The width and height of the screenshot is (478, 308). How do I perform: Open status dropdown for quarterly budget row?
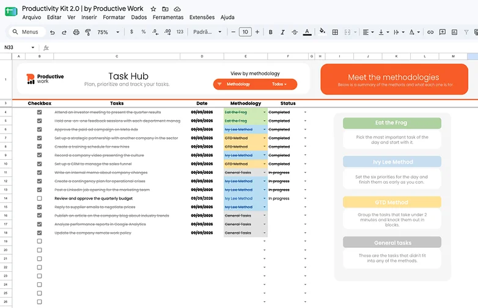coord(305,198)
